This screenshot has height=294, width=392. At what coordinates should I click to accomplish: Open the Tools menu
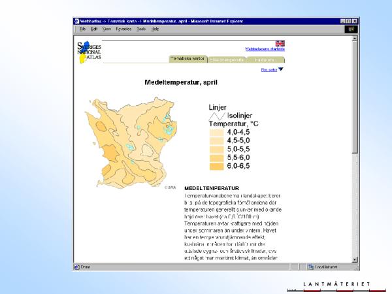140,29
